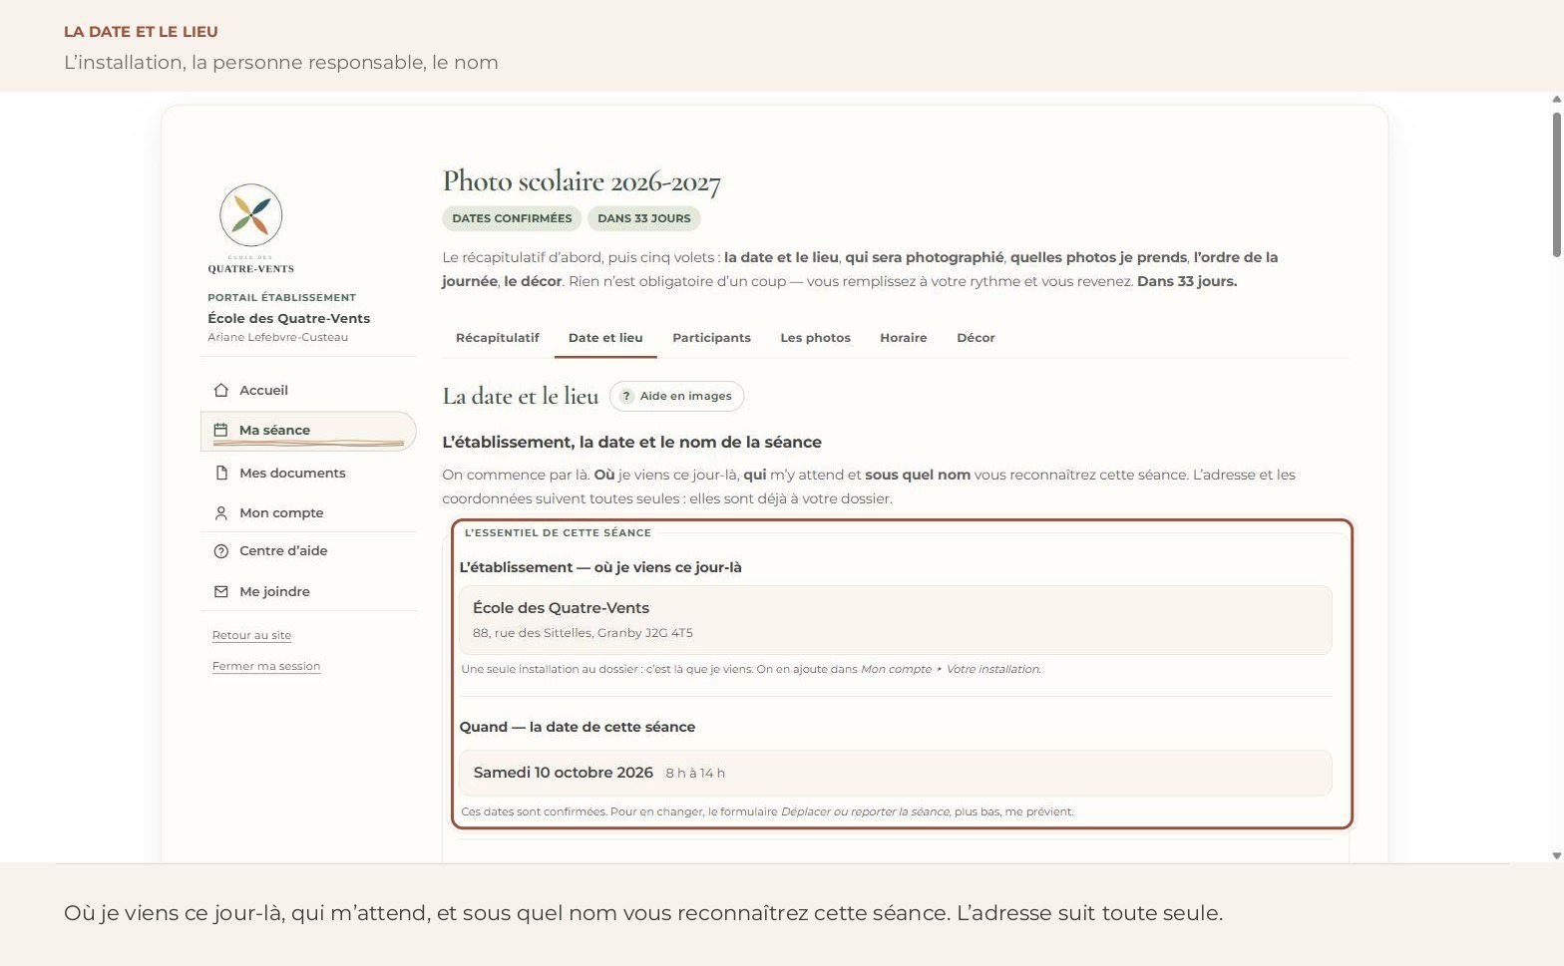Click the address 88, rue des Sittelles
1564x966 pixels.
583,634
